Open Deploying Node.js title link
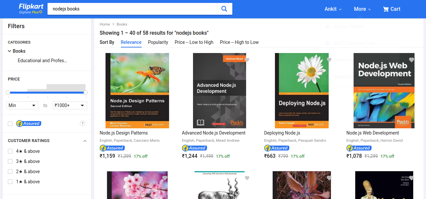 click(282, 133)
